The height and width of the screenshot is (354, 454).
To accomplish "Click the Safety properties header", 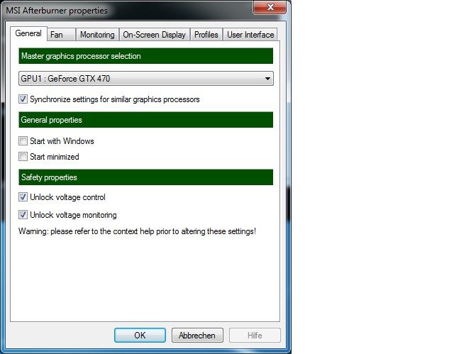I will (x=146, y=177).
